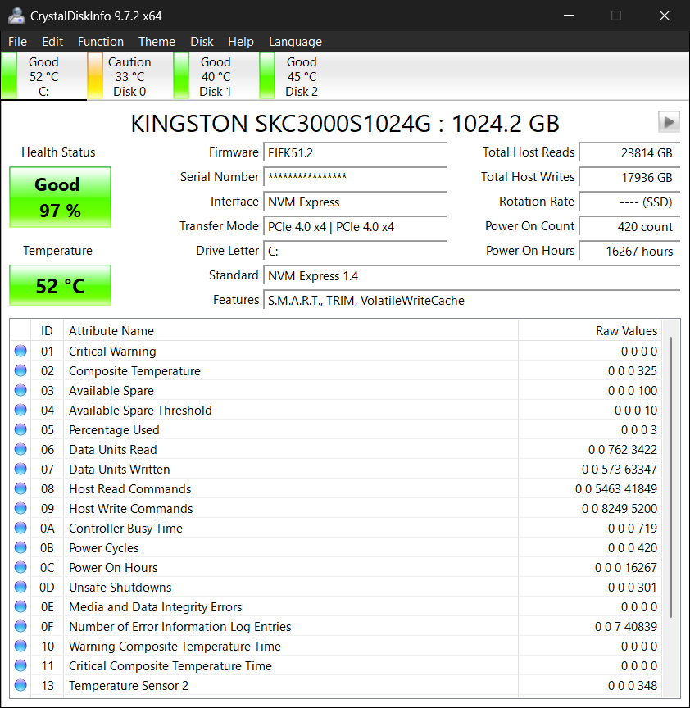Select raw value 0 0 762 3422
This screenshot has height=708, width=690.
pyautogui.click(x=622, y=450)
